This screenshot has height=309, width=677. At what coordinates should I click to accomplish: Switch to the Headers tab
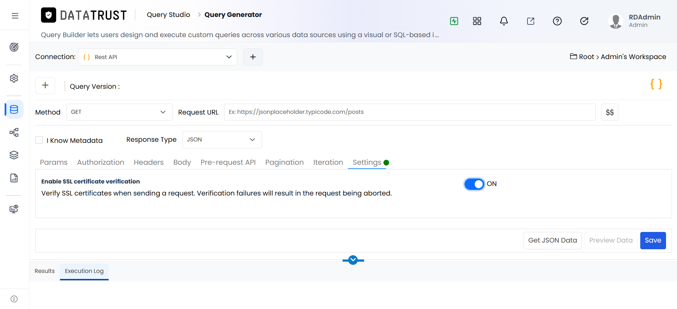coord(149,162)
